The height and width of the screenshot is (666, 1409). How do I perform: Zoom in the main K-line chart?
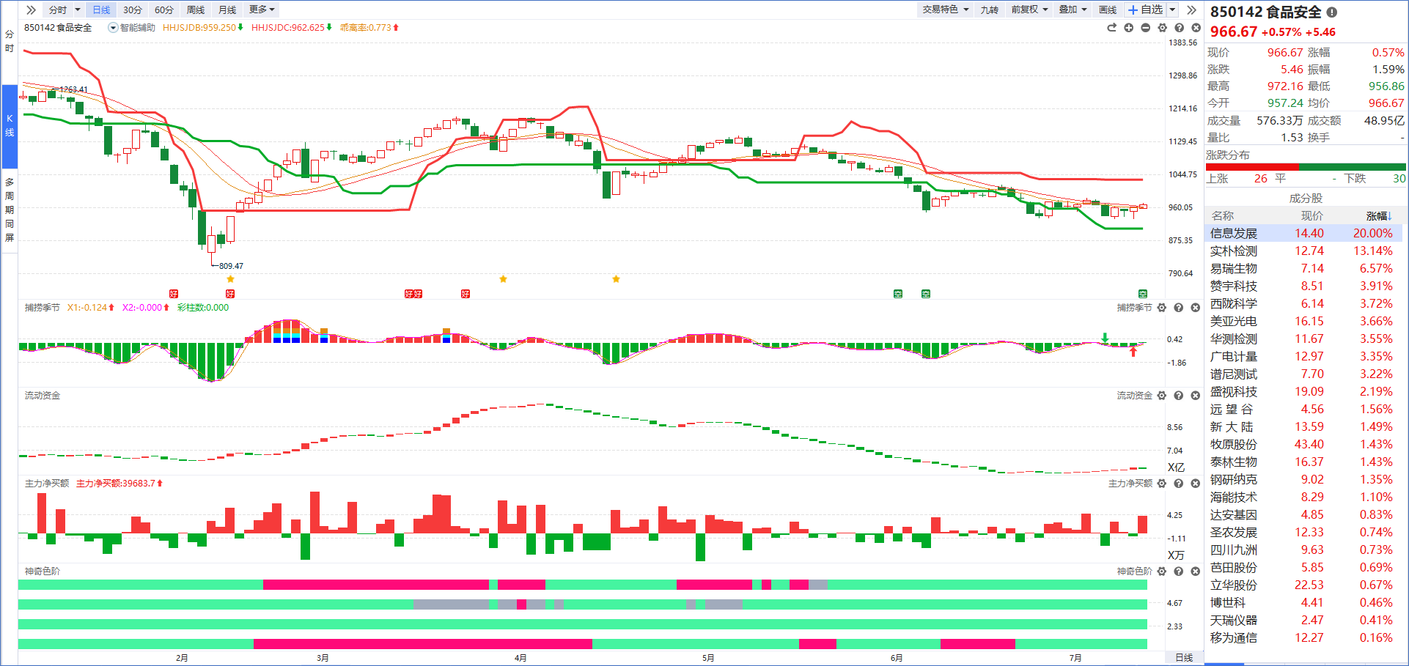tap(1128, 28)
